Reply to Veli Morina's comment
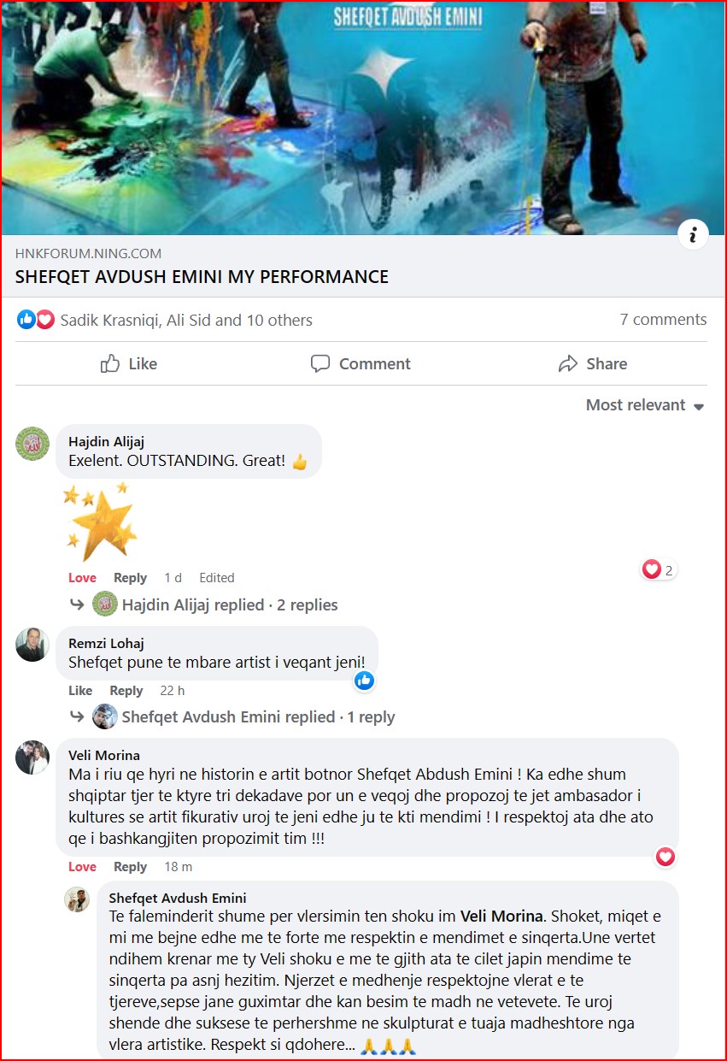This screenshot has width=727, height=1061. (130, 867)
